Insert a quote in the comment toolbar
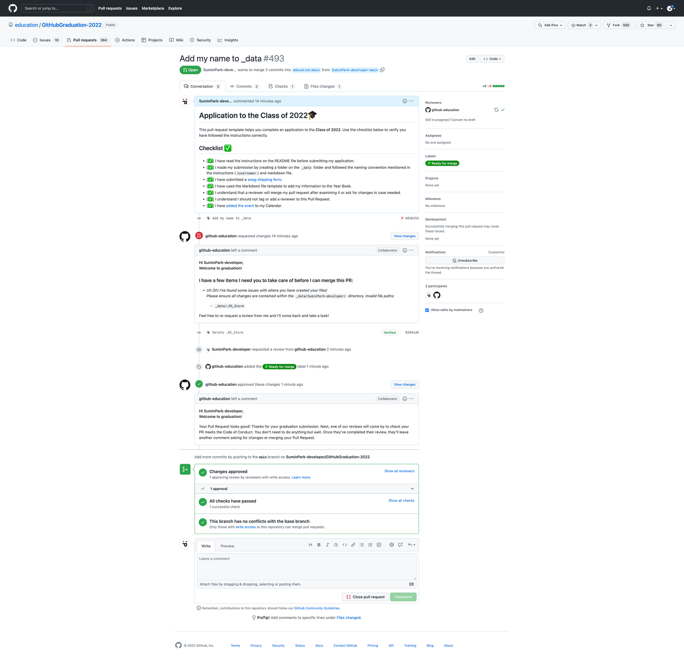 coord(336,545)
